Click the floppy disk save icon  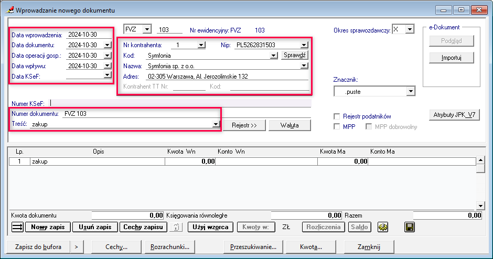click(410, 227)
